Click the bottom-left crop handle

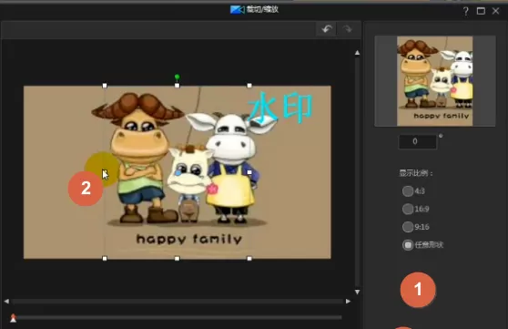[105, 259]
